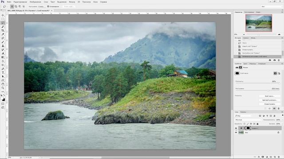284x159 pixels.
Task: Click Subtract from Selection mode icon
Action: point(20,7)
